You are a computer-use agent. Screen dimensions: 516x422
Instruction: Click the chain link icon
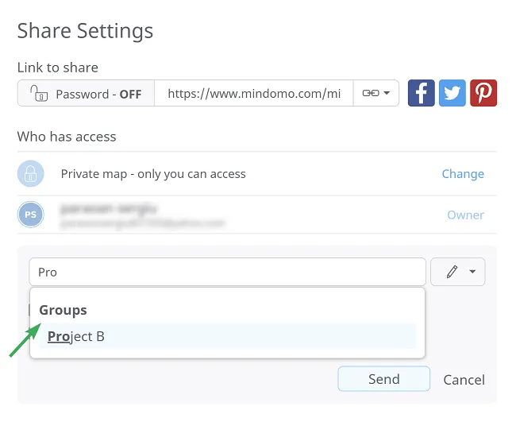tap(370, 93)
